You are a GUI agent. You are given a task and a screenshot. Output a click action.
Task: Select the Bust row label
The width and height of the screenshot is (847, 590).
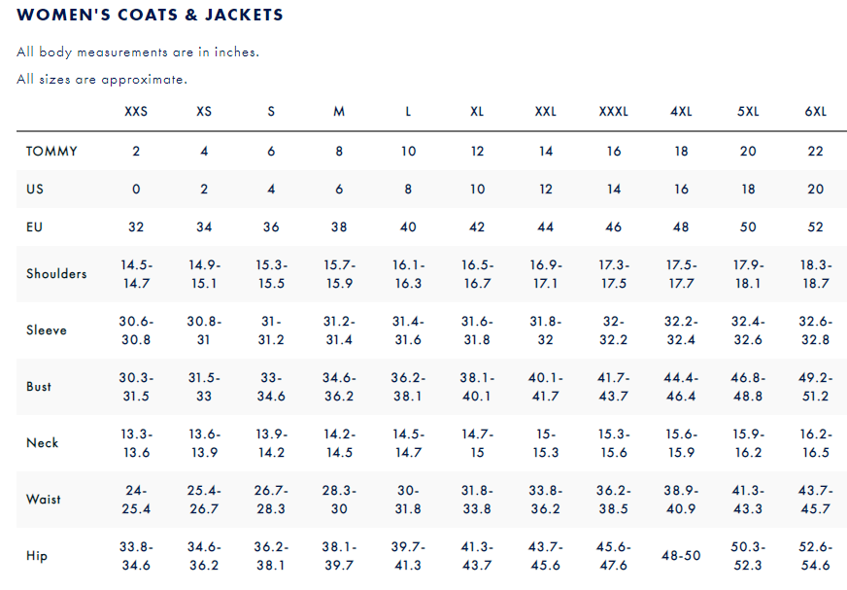[39, 387]
